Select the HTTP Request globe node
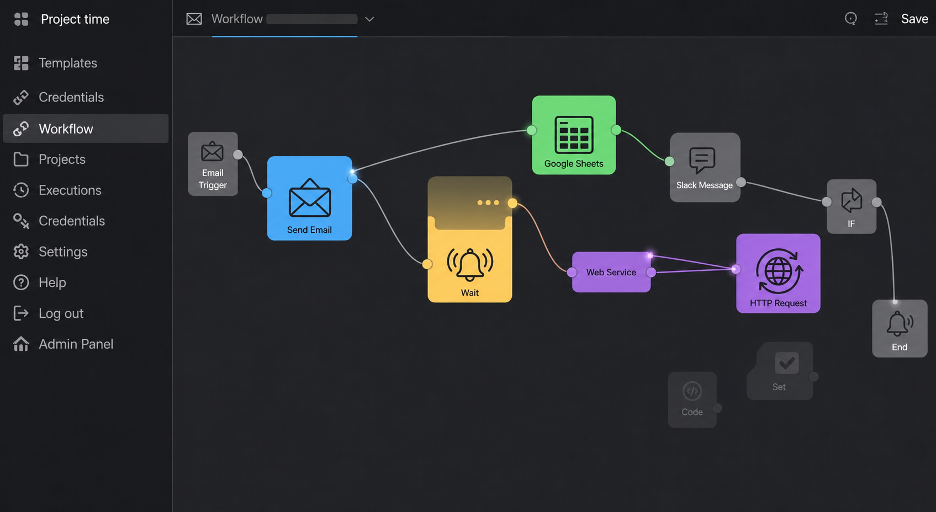Viewport: 936px width, 512px height. point(778,274)
